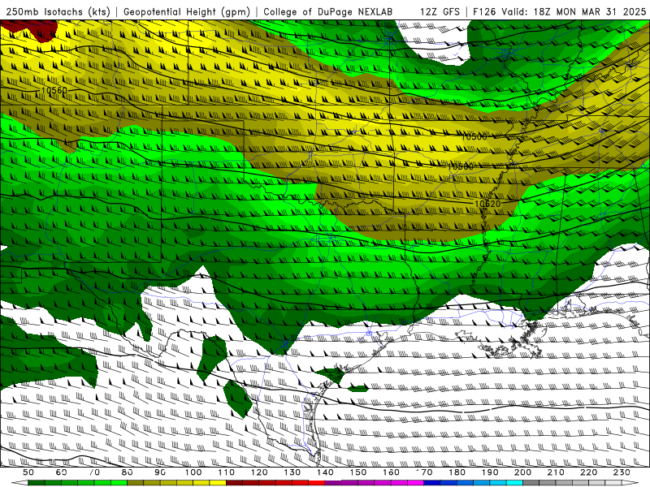Click the bright red swatch just before 140
Image resolution: width=650 pixels, height=487 pixels.
click(317, 483)
